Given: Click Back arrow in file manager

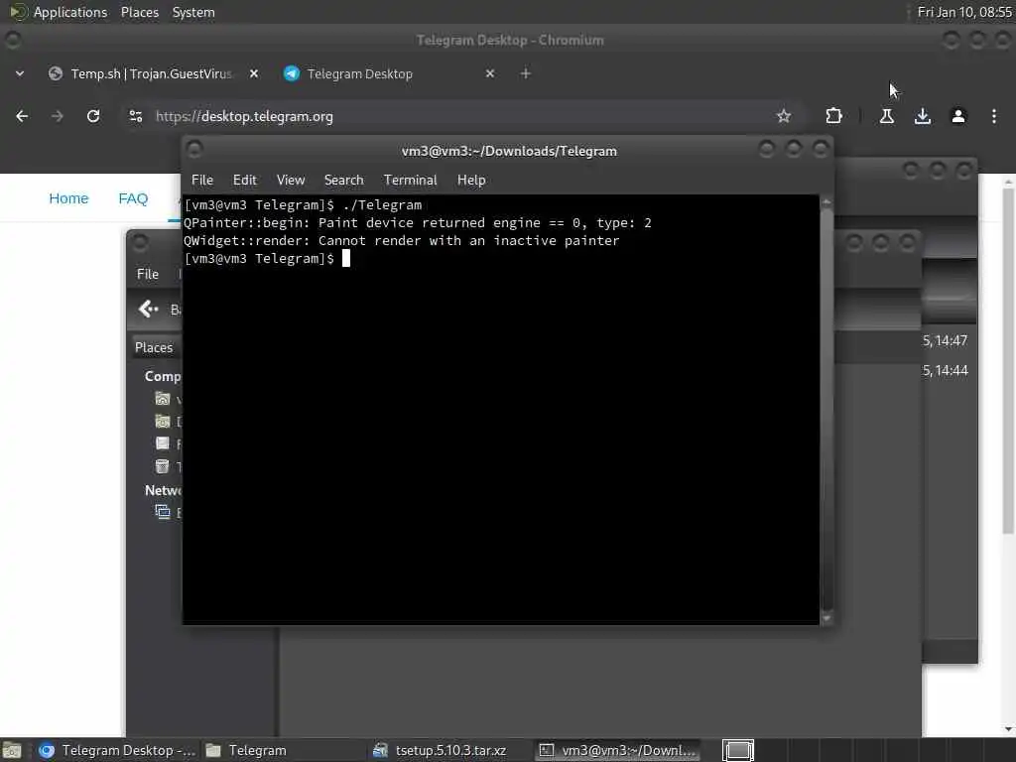Looking at the screenshot, I should pyautogui.click(x=149, y=310).
